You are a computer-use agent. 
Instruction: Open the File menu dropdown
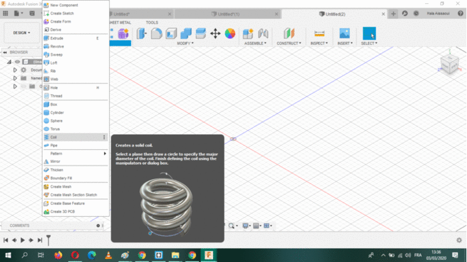(18, 13)
